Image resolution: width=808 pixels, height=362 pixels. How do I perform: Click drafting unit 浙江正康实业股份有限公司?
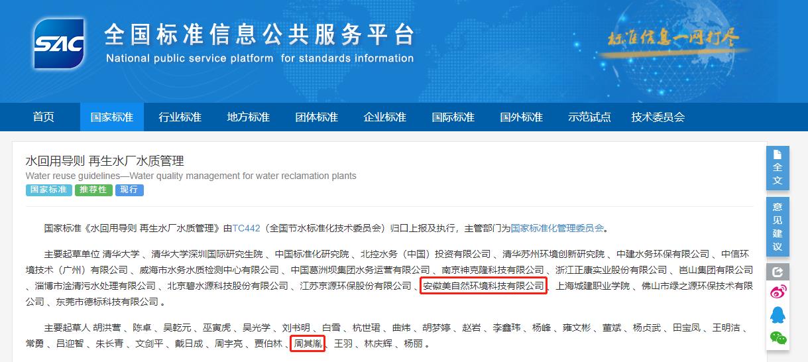tap(610, 271)
